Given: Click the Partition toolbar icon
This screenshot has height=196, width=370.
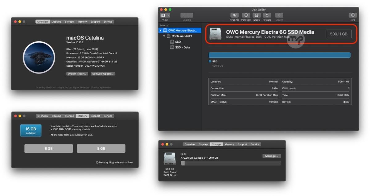Looking at the screenshot, I should pyautogui.click(x=246, y=15).
